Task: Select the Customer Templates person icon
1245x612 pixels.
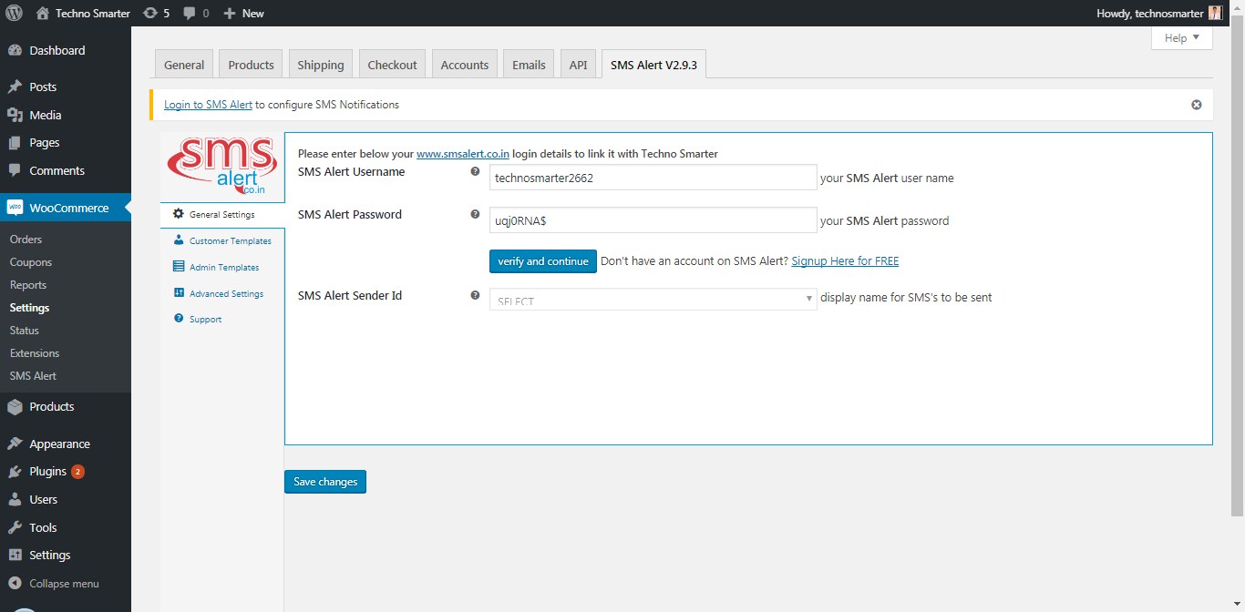Action: coord(178,240)
